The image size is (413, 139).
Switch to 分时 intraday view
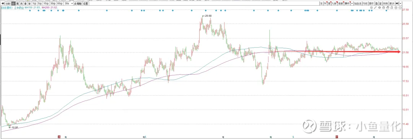(x=8, y=4)
